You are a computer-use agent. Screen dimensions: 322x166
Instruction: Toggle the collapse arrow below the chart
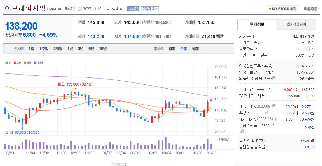(119, 165)
